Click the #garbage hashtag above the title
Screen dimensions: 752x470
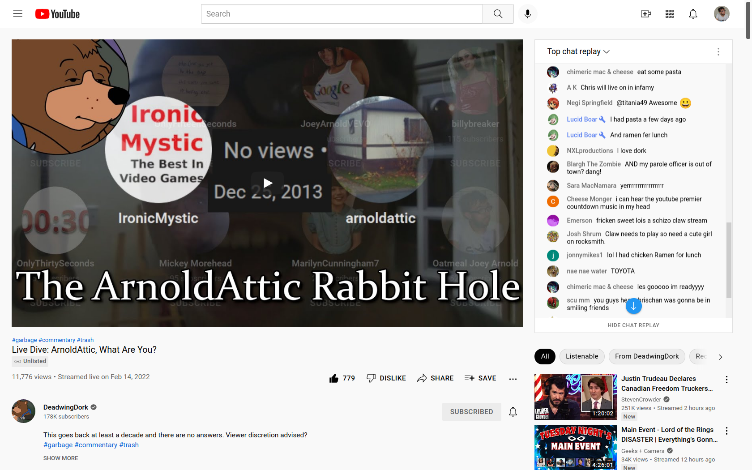click(x=25, y=340)
